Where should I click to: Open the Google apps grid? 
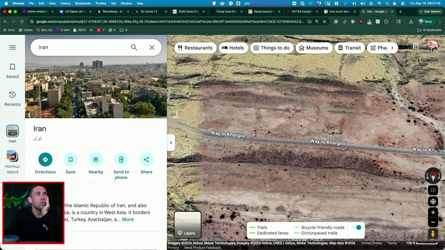click(x=416, y=47)
